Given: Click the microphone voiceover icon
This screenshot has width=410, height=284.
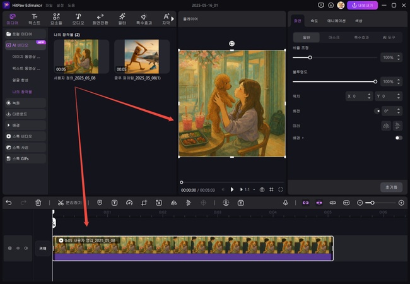Looking at the screenshot, I should click(x=286, y=203).
